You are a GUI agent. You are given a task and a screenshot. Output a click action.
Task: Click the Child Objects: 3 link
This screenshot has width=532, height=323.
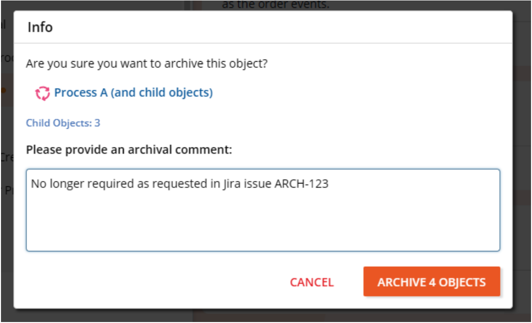tap(63, 123)
